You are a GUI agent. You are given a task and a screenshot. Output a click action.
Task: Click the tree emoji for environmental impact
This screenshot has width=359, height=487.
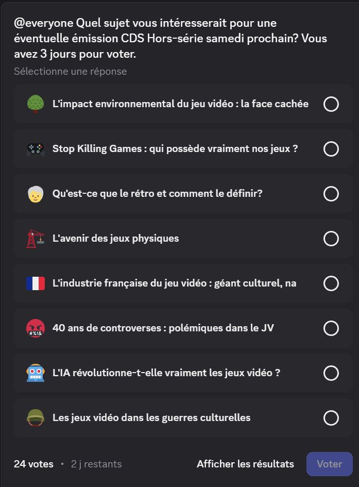coord(36,104)
